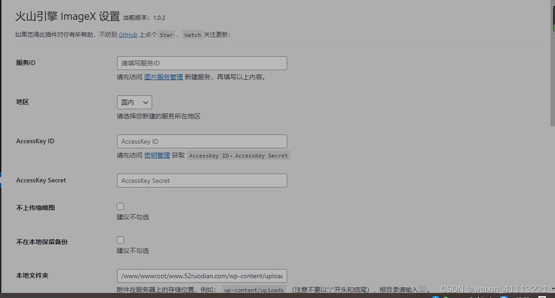
Task: Enable the 不在本地保留备份 checkbox
Action: click(120, 240)
